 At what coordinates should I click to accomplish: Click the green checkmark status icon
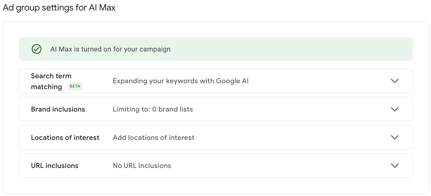click(37, 49)
